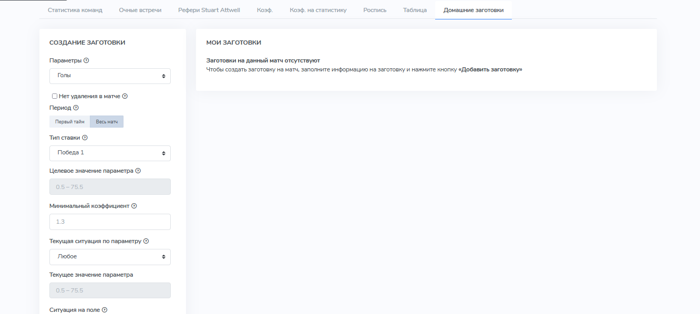Viewport: 700px width, 314px height.
Task: Click the Минимальный коэффициент input field
Action: coord(110,222)
